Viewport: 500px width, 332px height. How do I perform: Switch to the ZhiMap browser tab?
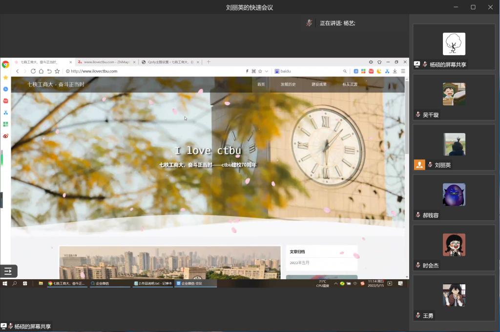coord(105,62)
